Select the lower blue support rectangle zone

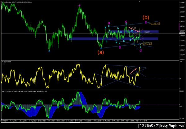[113, 38]
